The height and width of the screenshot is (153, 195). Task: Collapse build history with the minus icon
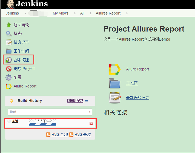coord(86,101)
